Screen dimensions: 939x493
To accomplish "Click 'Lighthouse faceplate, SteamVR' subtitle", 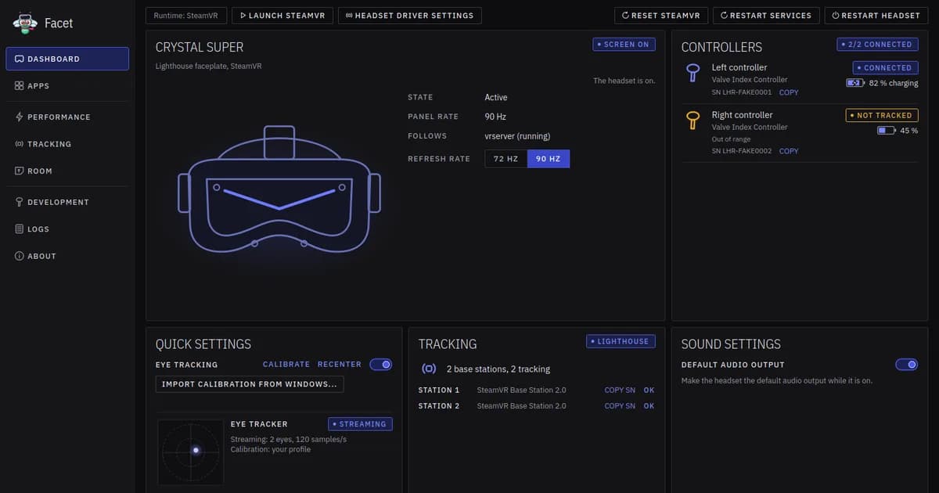I will click(x=209, y=67).
